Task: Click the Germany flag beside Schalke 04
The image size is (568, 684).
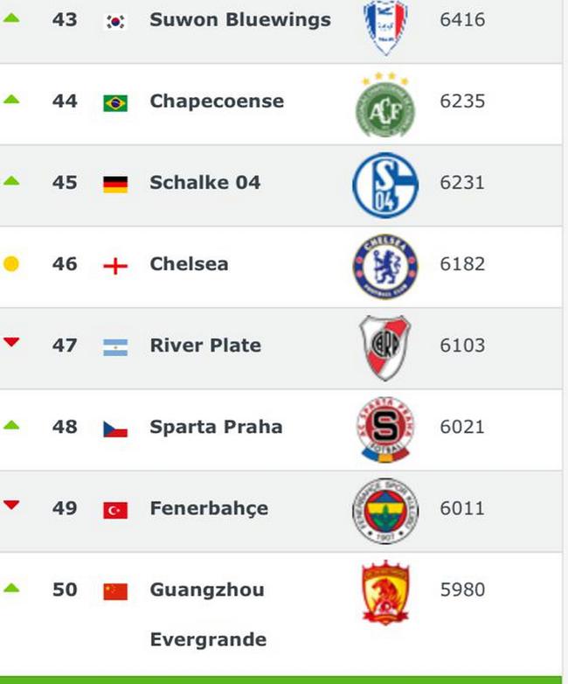Action: point(115,185)
